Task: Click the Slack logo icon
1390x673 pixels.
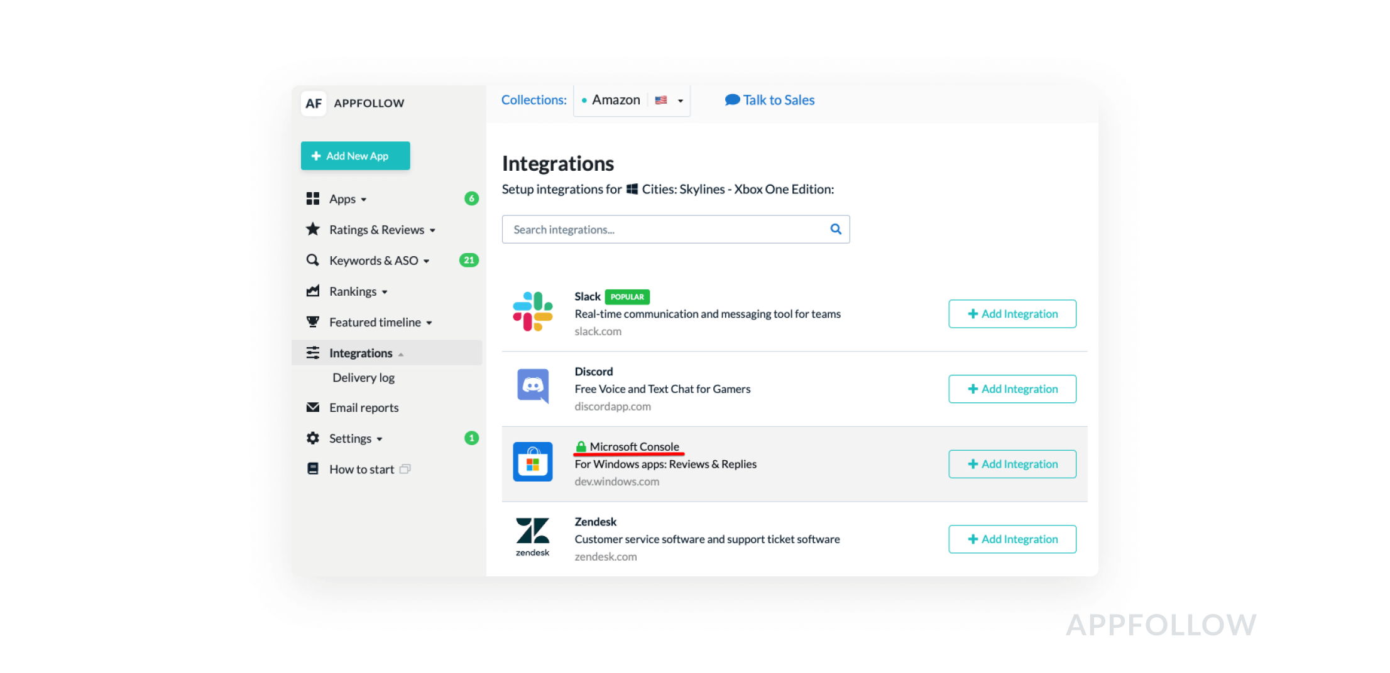Action: click(x=532, y=311)
